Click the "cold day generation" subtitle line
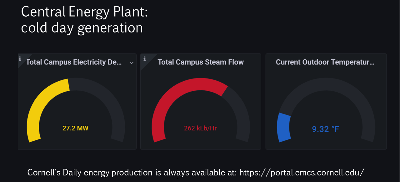 tap(82, 28)
